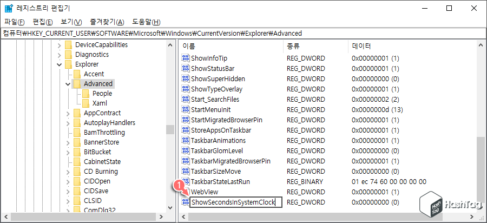Viewport: 487px width, 223px height.
Task: Click StartMenuInit data 0x0000000d (13)
Action: click(x=377, y=110)
